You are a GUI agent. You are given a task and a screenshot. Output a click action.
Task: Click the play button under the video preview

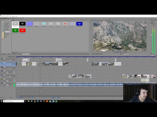[x=118, y=52]
